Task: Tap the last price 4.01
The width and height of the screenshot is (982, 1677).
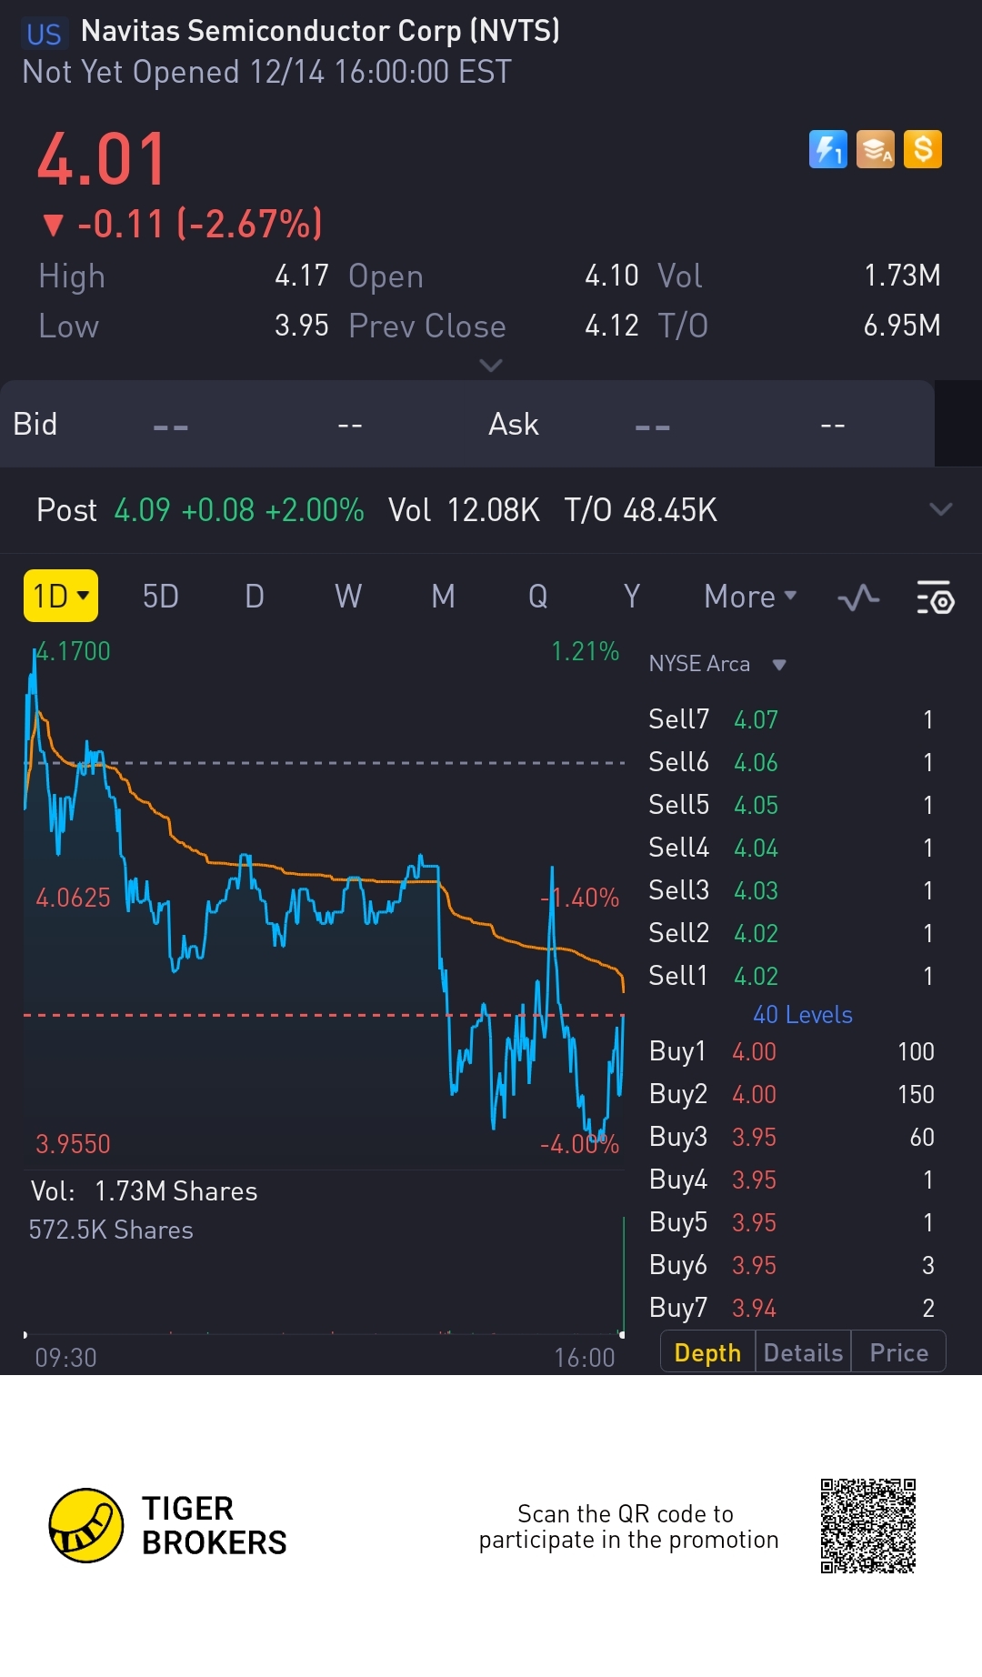Action: (102, 159)
